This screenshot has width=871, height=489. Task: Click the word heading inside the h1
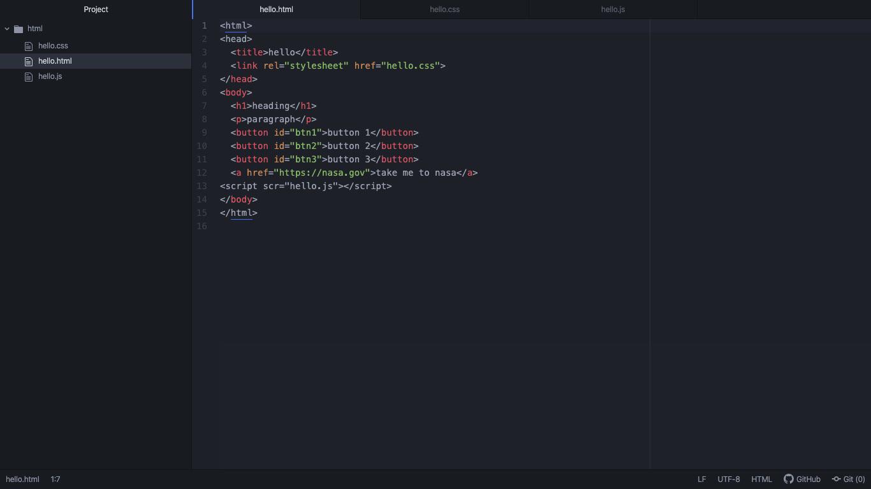(271, 106)
